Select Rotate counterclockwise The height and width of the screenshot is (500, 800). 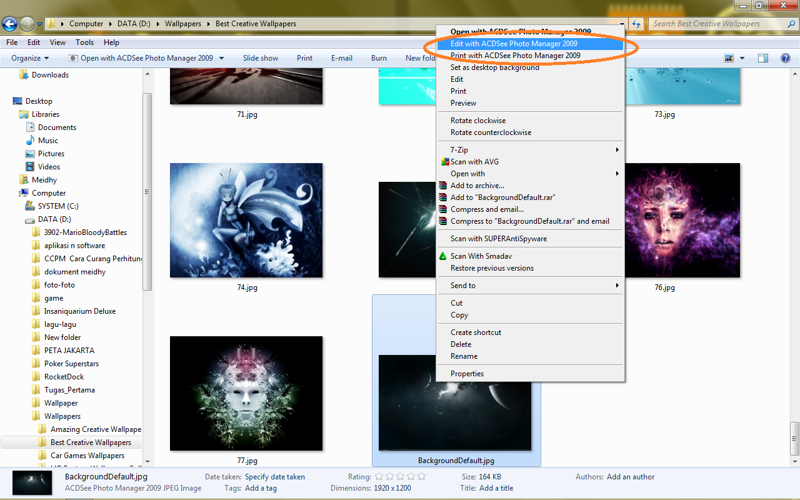[x=530, y=132]
